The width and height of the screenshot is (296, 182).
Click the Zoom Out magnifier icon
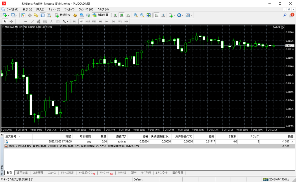click(142, 15)
